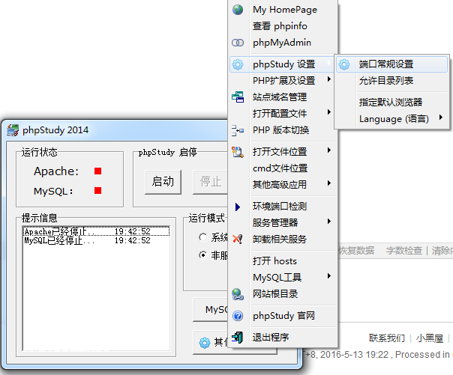Choose 指定默认浏览器 in the submenu
Viewport: 453px width, 375px height.
point(391,103)
